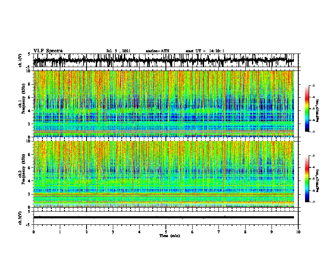This screenshot has height=260, width=336.
Task: Click the "5" tick label on time axis
Action: click(166, 232)
